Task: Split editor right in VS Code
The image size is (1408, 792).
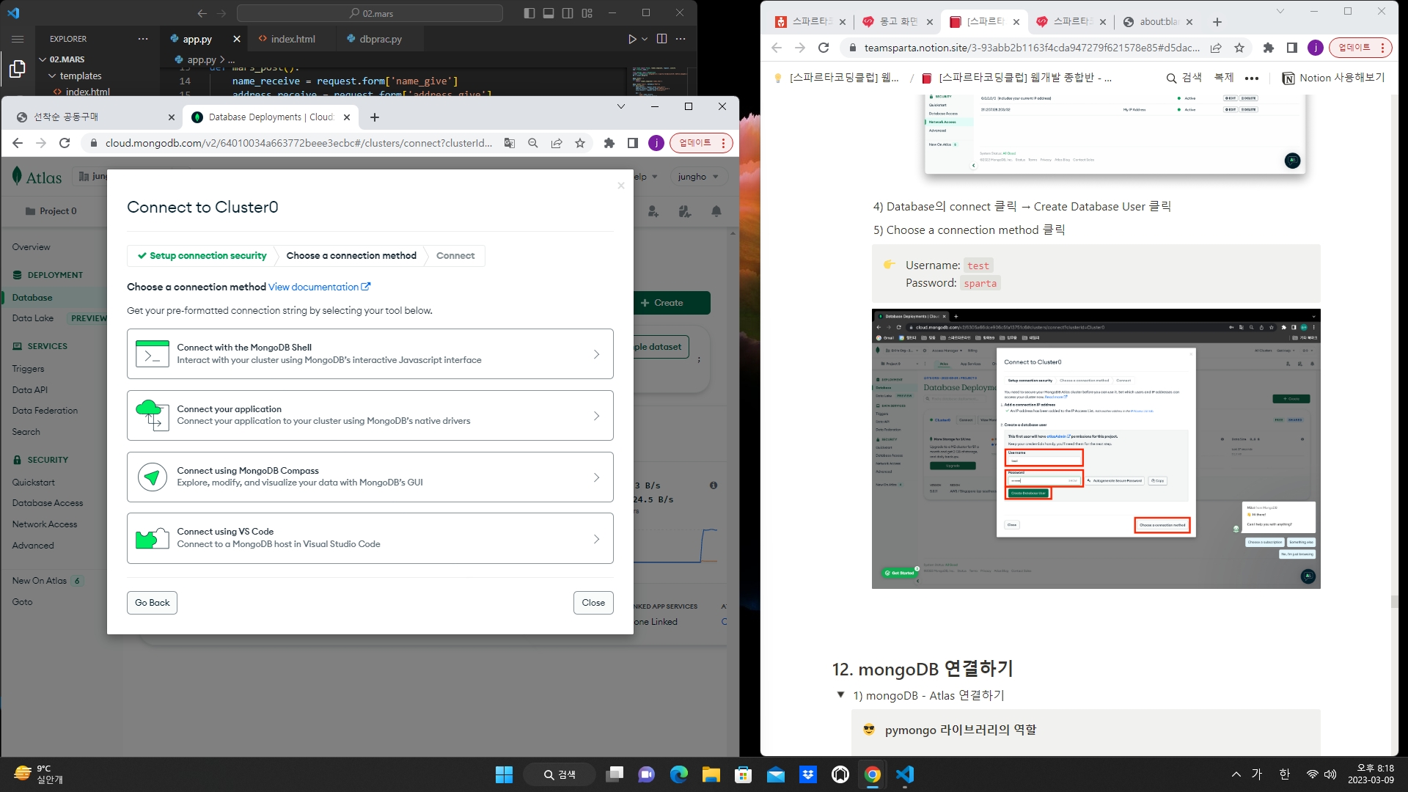Action: point(661,39)
